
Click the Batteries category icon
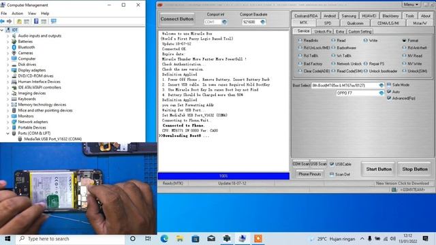point(14,42)
